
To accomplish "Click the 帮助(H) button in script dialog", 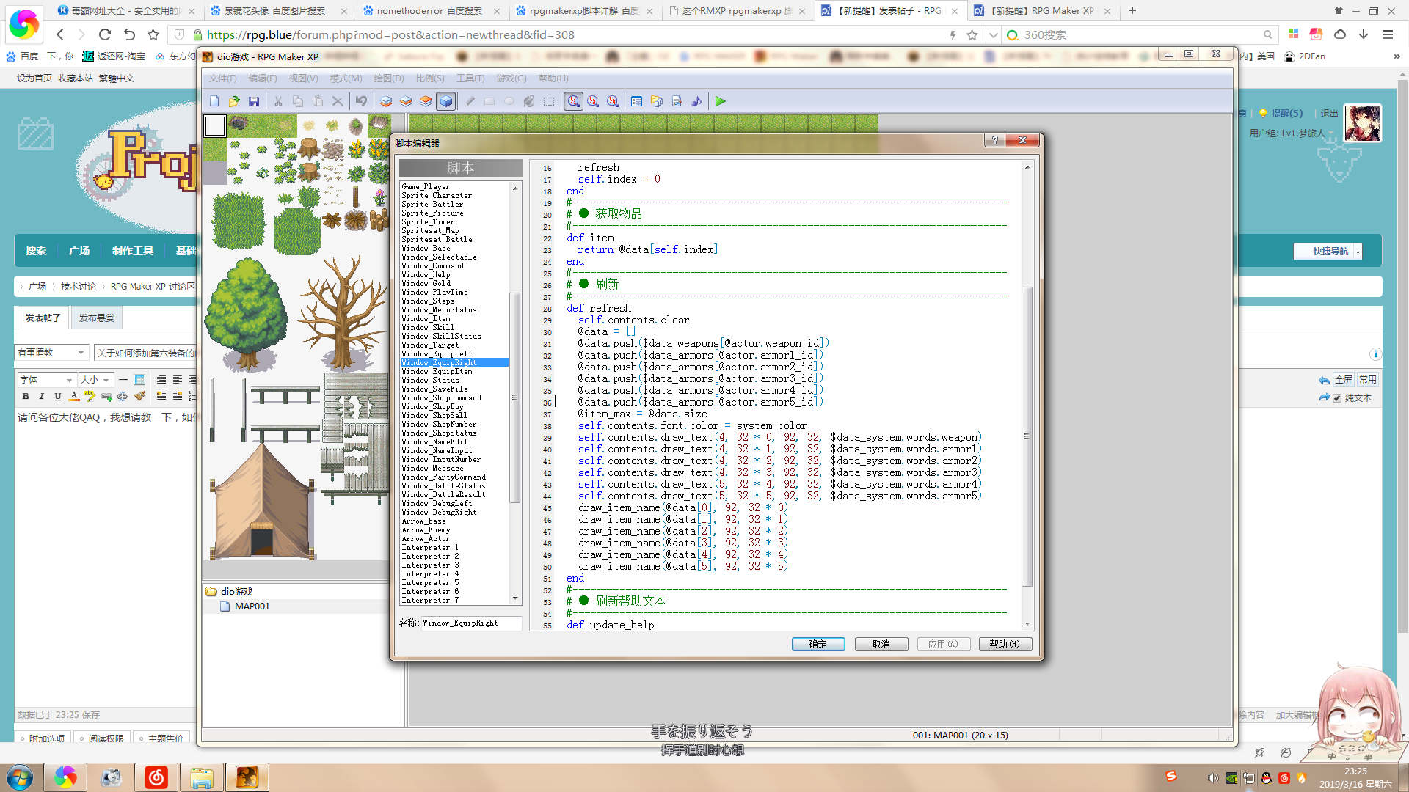I will pyautogui.click(x=1005, y=645).
